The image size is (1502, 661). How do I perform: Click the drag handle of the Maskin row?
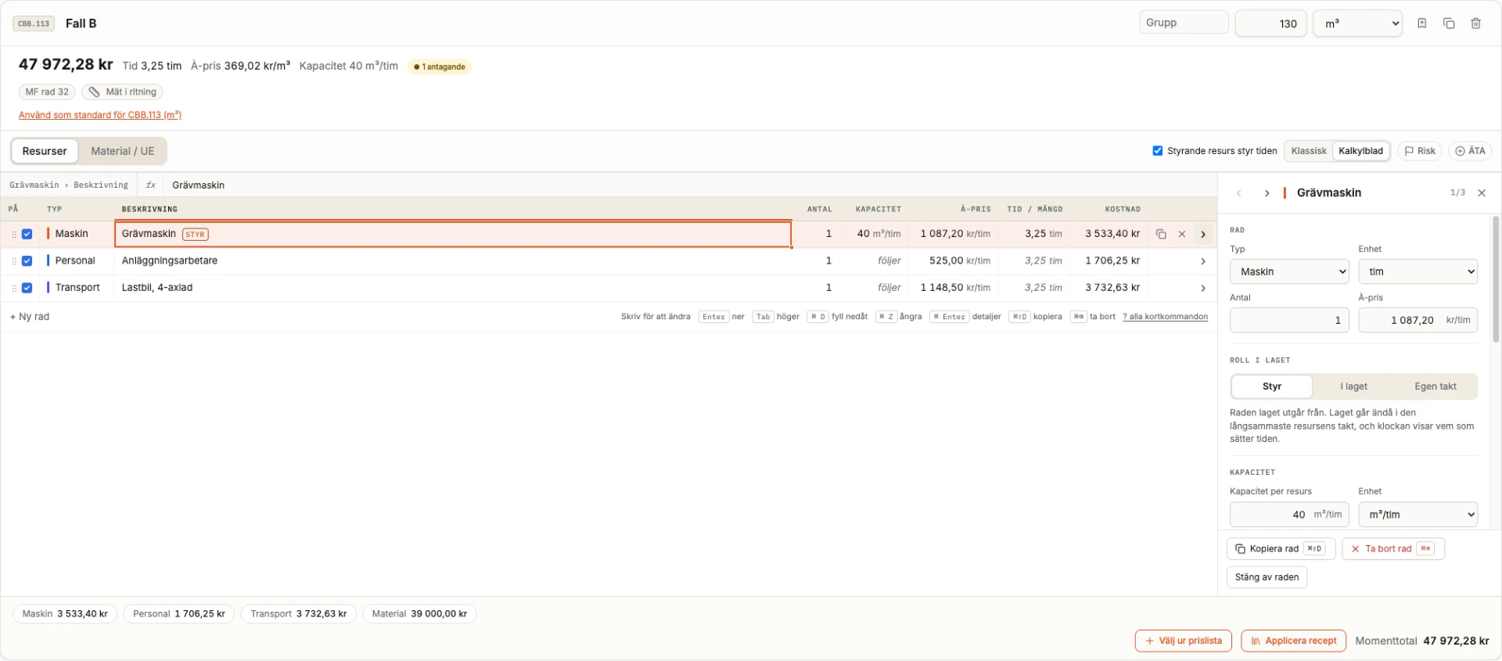tap(14, 234)
